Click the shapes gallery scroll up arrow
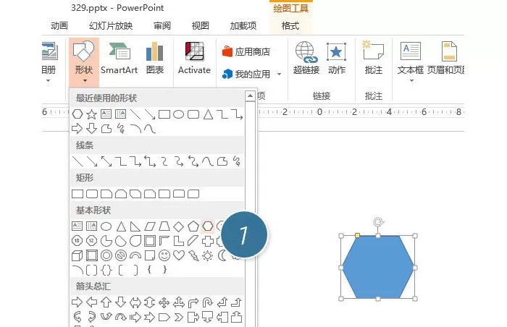The height and width of the screenshot is (327, 507). 250,96
